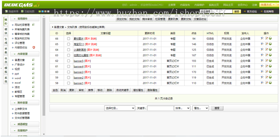Image resolution: width=280 pixels, height=137 pixels.
Task: Click the add-document icon beside 广告设计
Action: 33,64
